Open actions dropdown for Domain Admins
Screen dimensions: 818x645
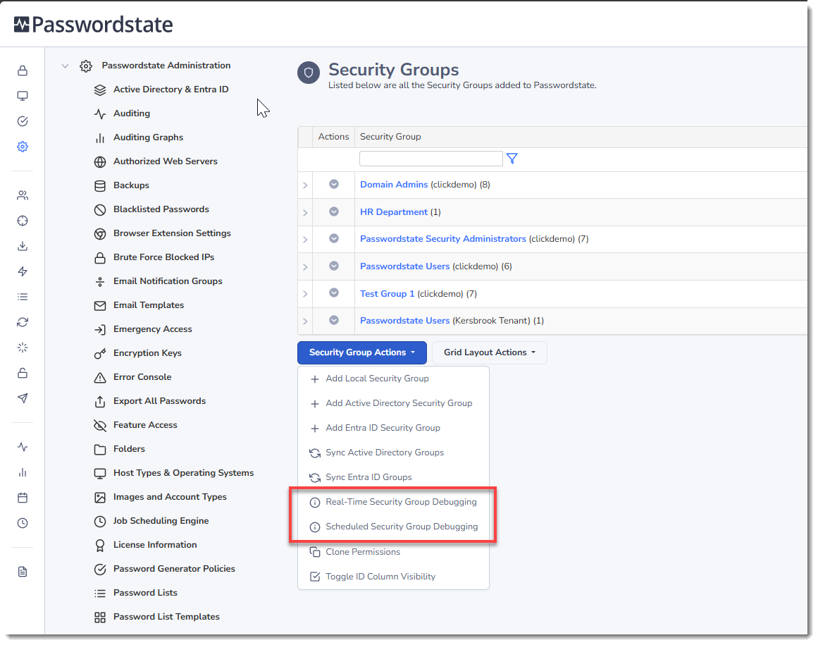pyautogui.click(x=334, y=184)
